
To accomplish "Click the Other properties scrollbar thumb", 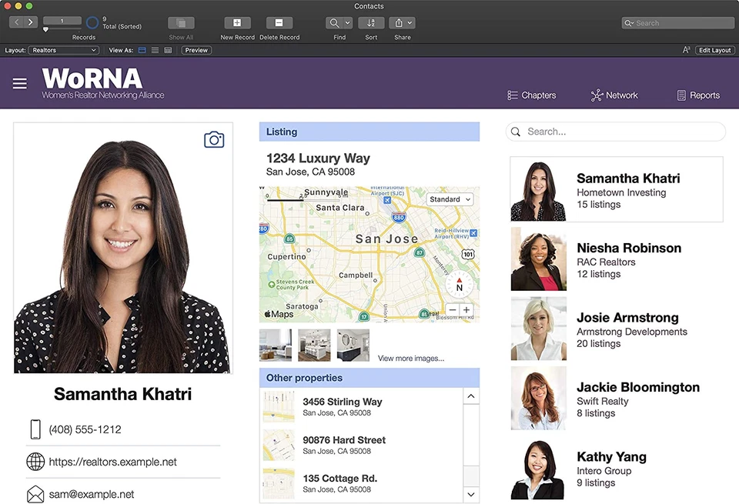I will 471,476.
